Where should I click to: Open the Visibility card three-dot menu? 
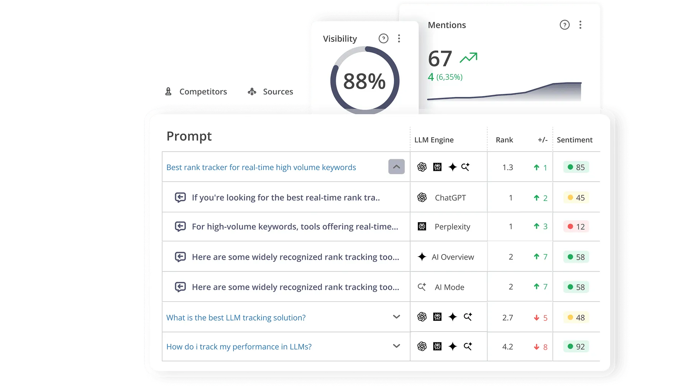[x=399, y=38]
